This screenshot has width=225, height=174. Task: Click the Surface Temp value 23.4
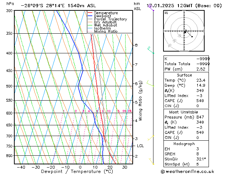coord(201,80)
